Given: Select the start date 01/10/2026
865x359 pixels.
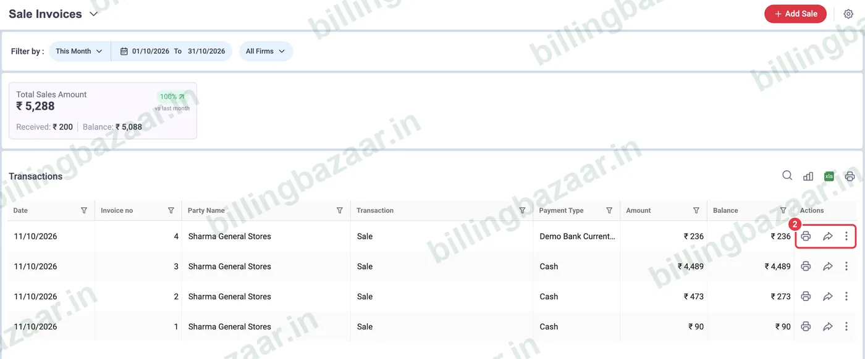Looking at the screenshot, I should point(151,51).
